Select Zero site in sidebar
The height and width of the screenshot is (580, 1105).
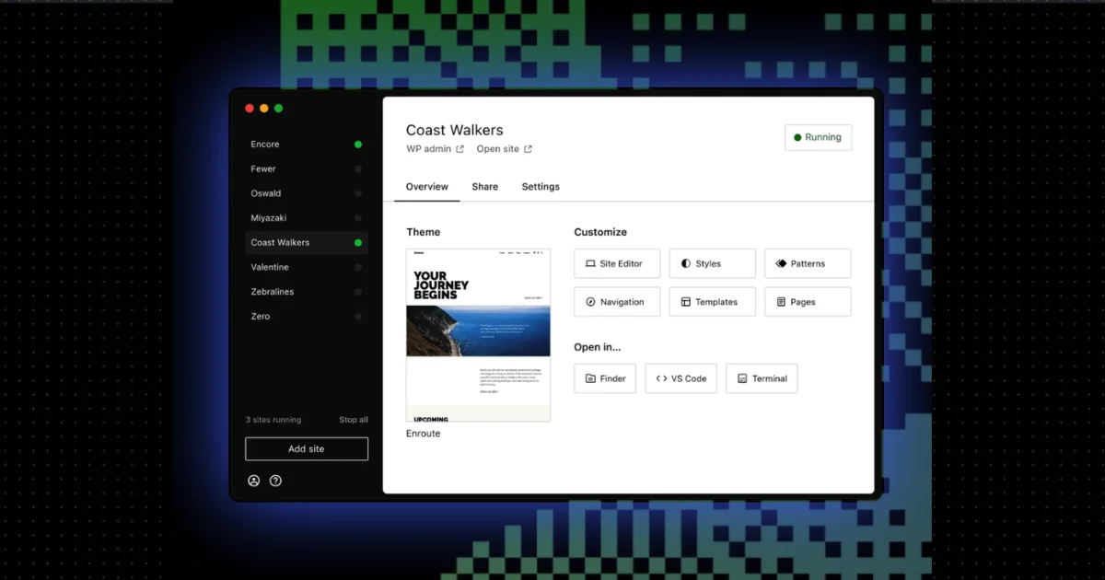(307, 317)
